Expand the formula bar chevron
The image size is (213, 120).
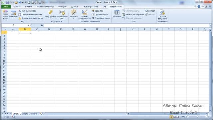pos(210,25)
